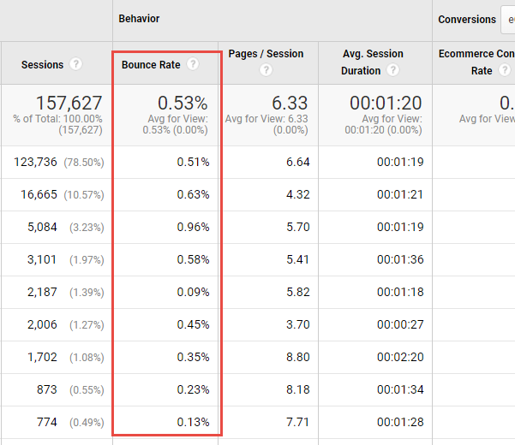Image resolution: width=515 pixels, height=445 pixels.
Task: Select duration cell 00:02:20
Action: tap(400, 357)
